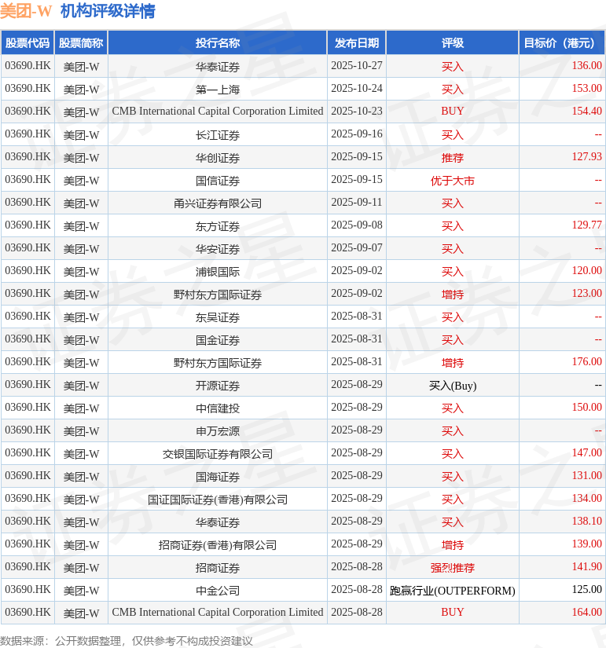Select the 华创证券 institution cell
The image size is (606, 648).
click(218, 157)
